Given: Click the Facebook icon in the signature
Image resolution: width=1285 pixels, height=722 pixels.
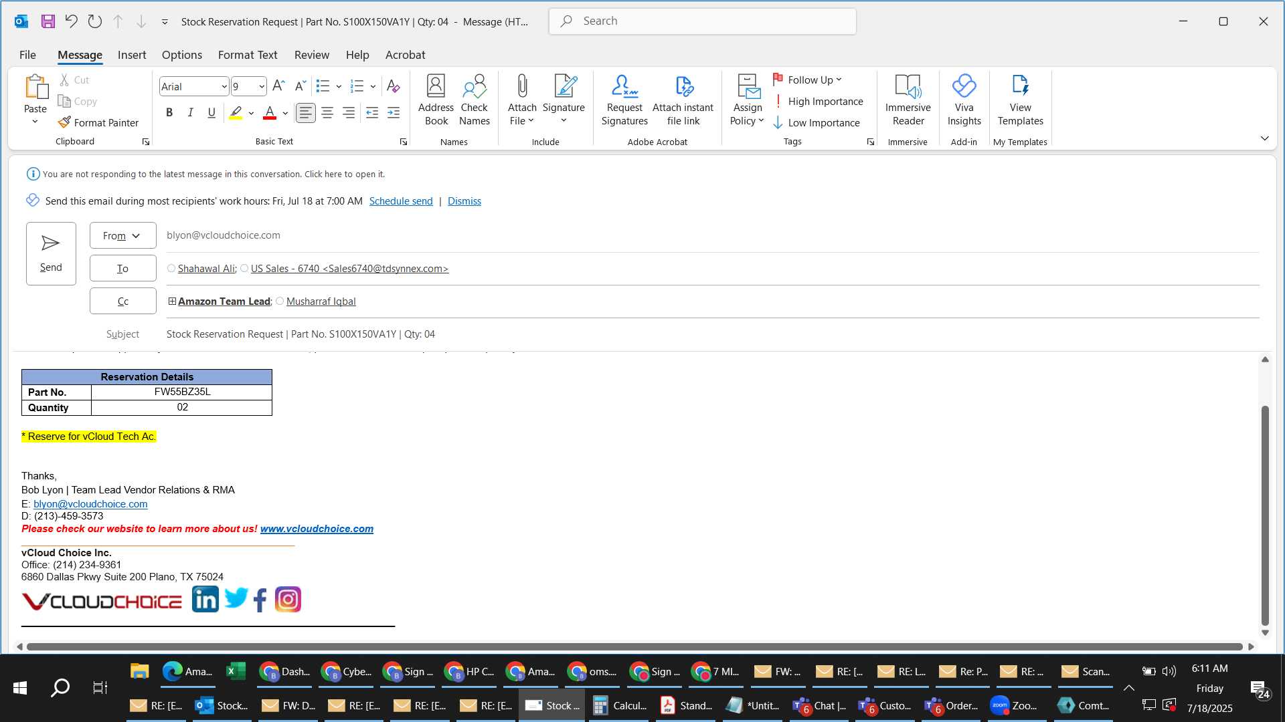Looking at the screenshot, I should click(260, 600).
